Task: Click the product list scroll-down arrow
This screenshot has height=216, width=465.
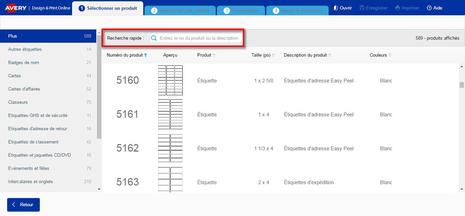Action: 462,189
